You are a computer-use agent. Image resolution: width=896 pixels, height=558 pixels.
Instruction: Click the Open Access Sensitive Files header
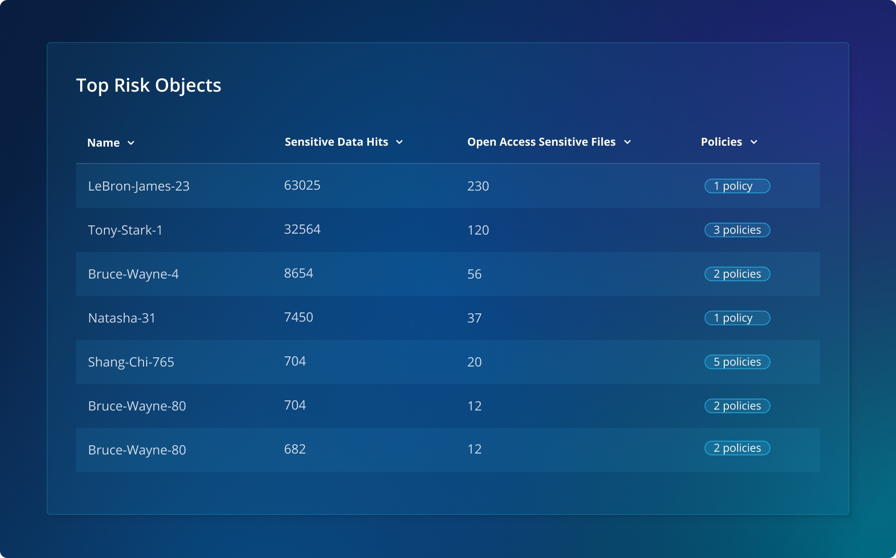point(541,142)
